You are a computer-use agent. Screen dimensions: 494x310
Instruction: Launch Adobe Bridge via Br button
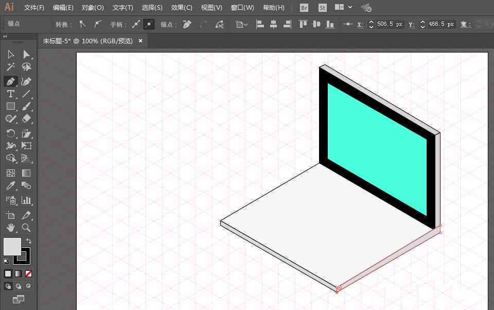coord(304,8)
